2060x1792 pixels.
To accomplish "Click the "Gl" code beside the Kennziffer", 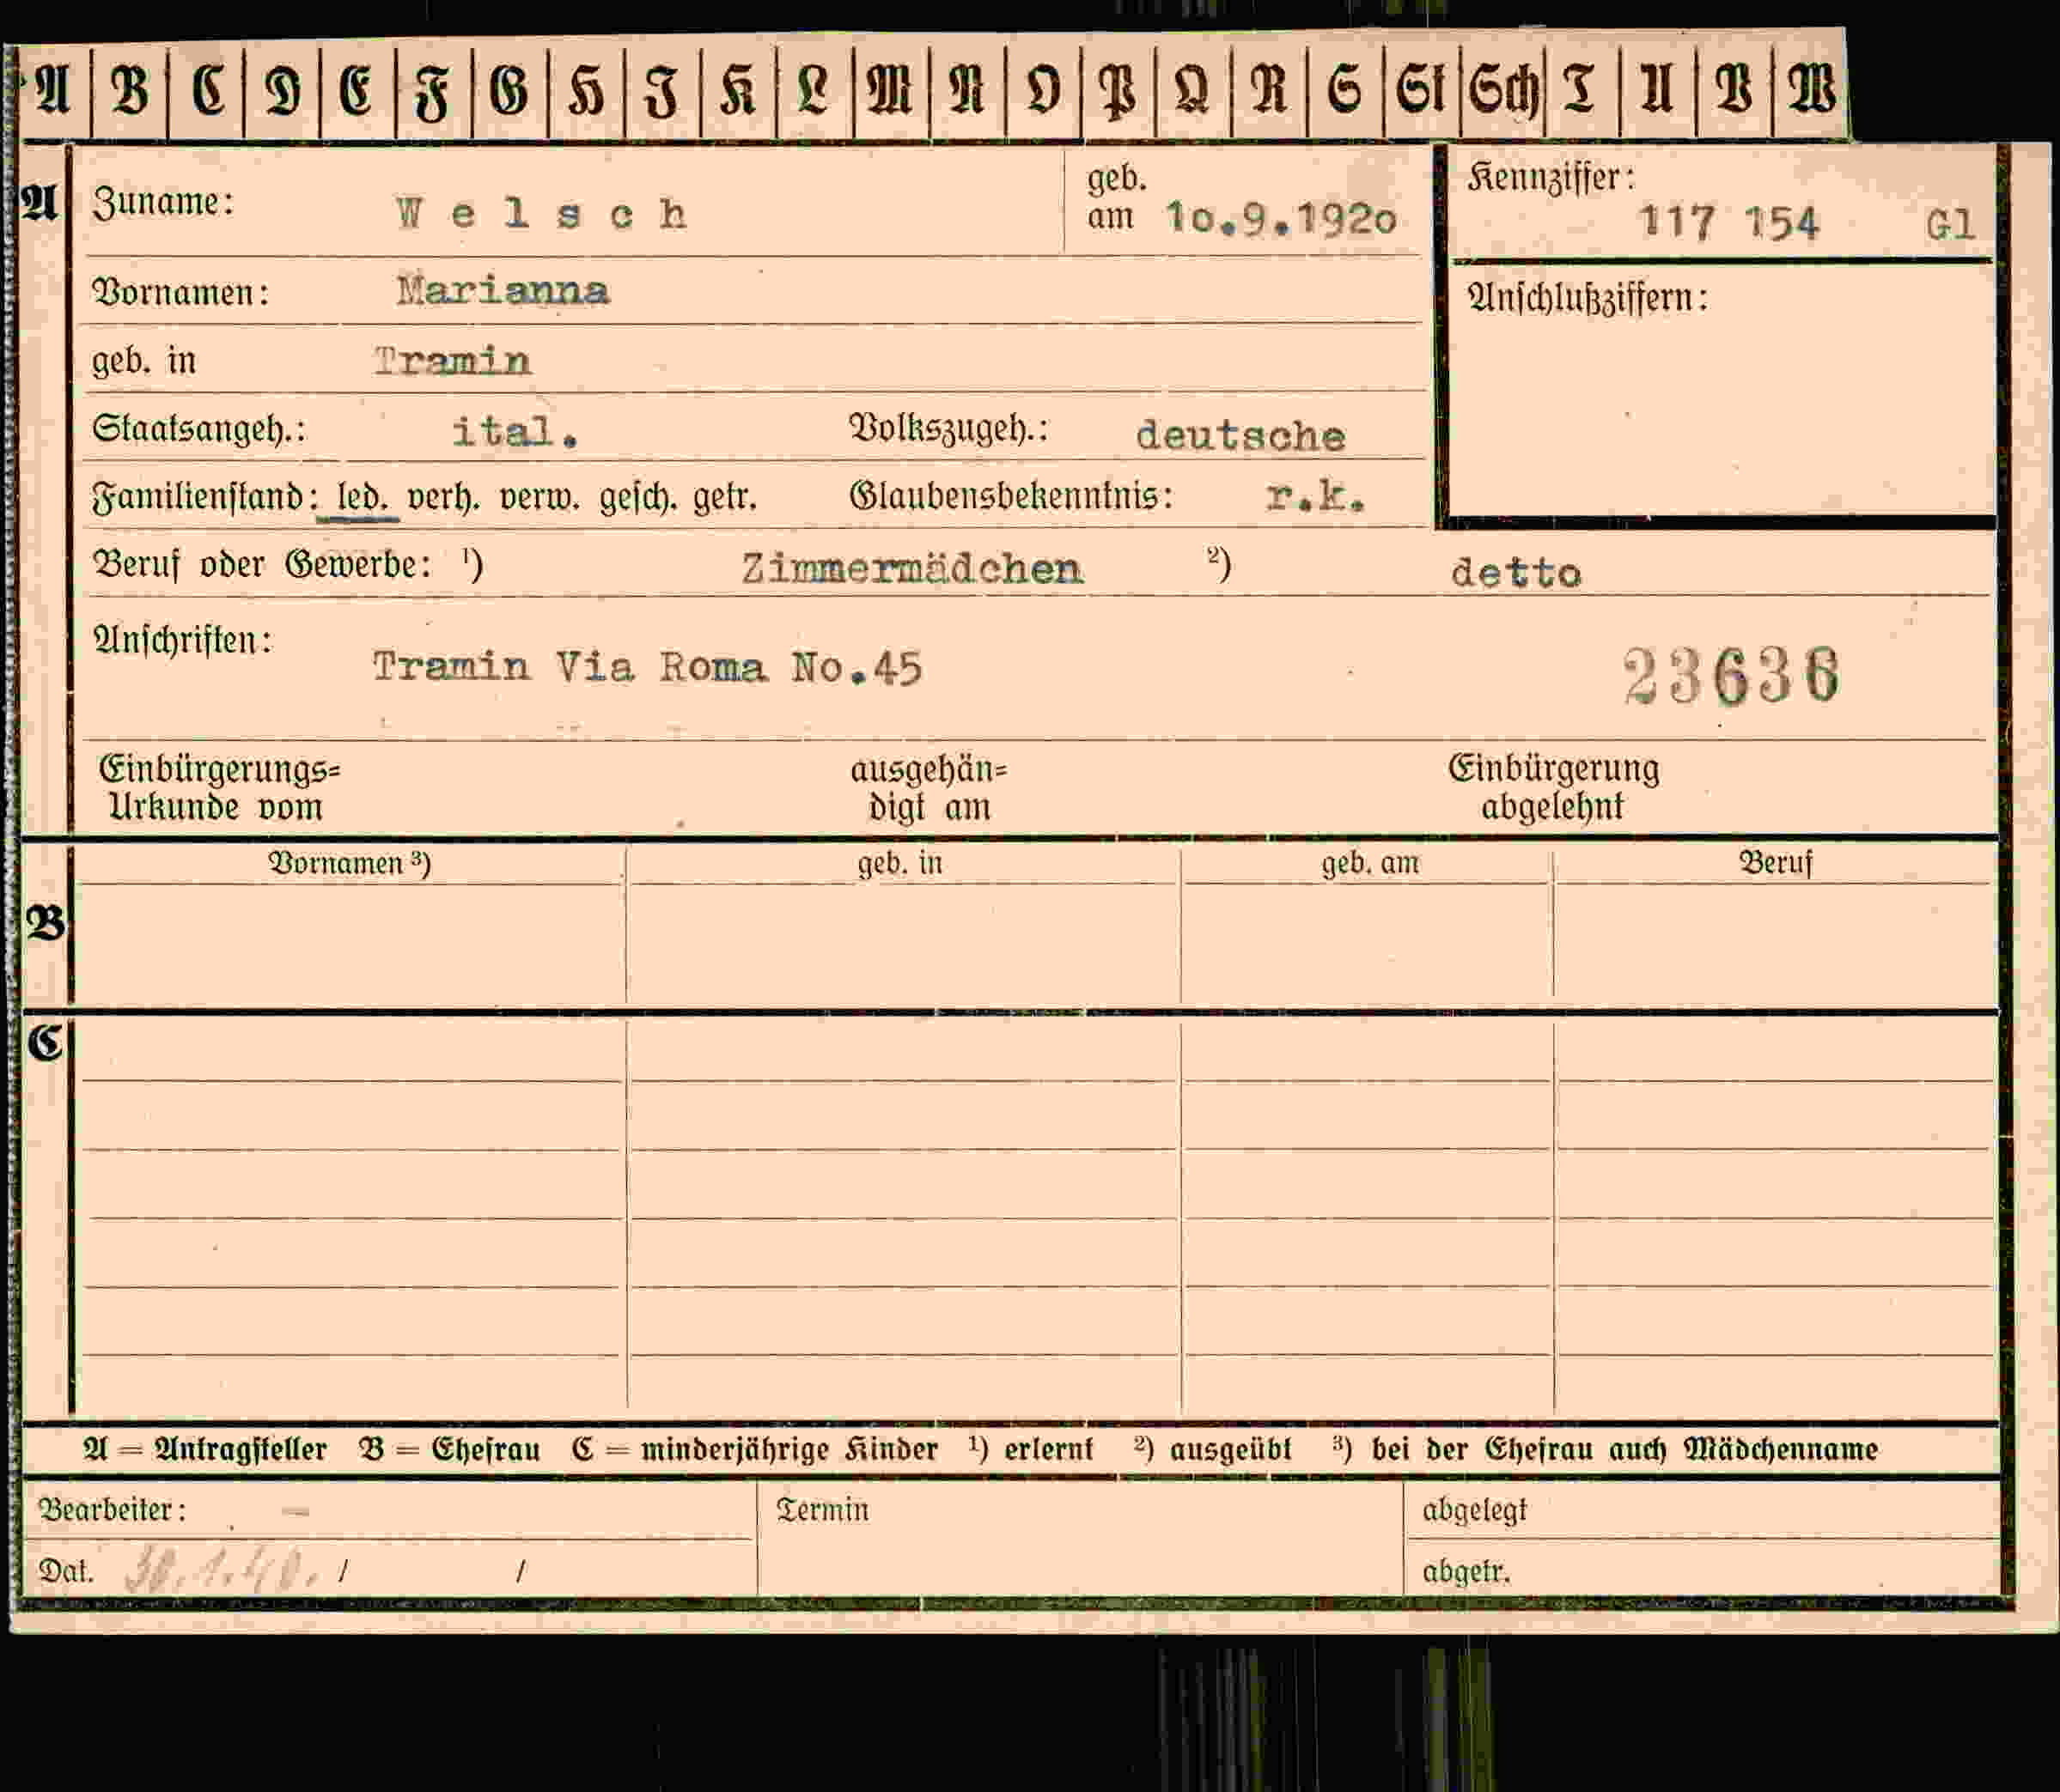I will pyautogui.click(x=1950, y=224).
